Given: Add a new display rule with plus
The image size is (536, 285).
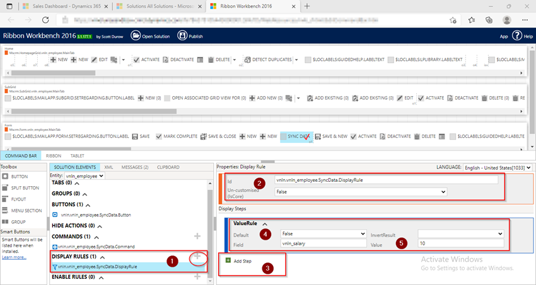Looking at the screenshot, I should 197,257.
